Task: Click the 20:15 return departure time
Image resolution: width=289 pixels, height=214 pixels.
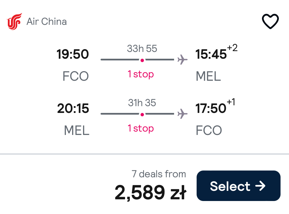Action: point(73,108)
